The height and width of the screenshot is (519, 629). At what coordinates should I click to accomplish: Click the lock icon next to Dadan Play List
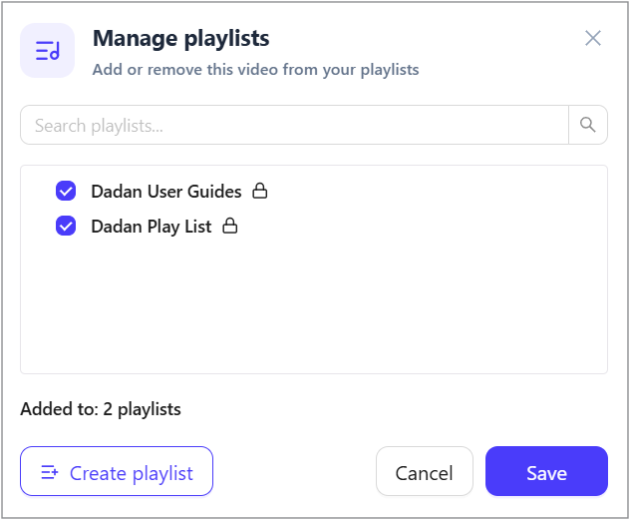click(x=230, y=226)
